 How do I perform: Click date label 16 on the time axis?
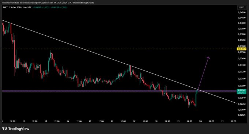click(x=112, y=121)
